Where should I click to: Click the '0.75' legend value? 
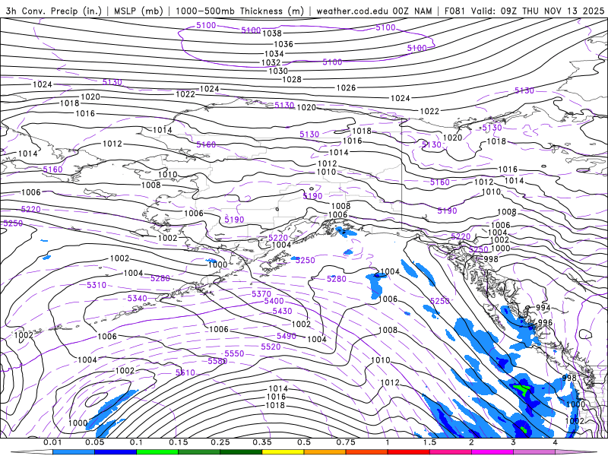point(346,442)
